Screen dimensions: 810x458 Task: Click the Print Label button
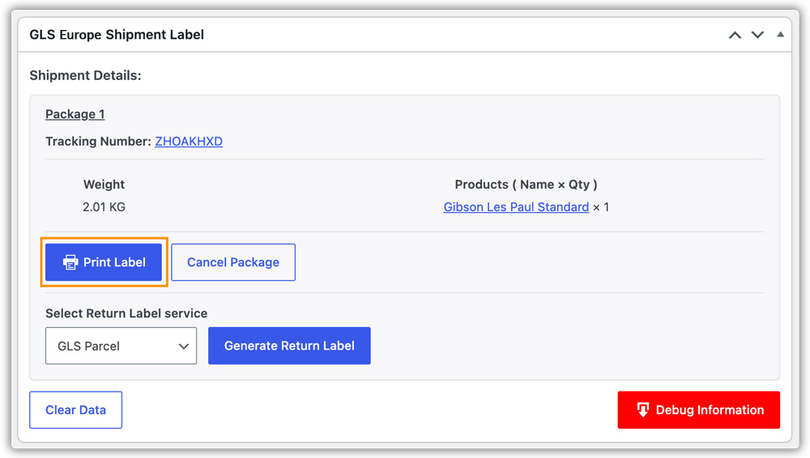pyautogui.click(x=104, y=262)
